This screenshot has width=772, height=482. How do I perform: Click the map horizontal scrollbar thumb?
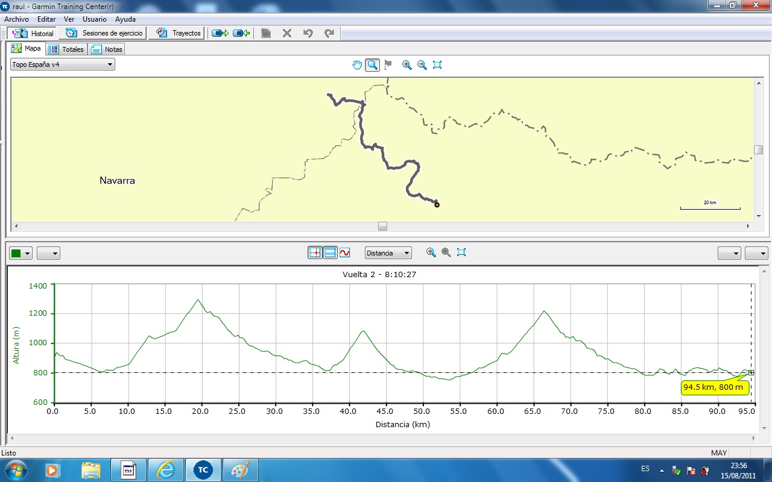tap(382, 227)
